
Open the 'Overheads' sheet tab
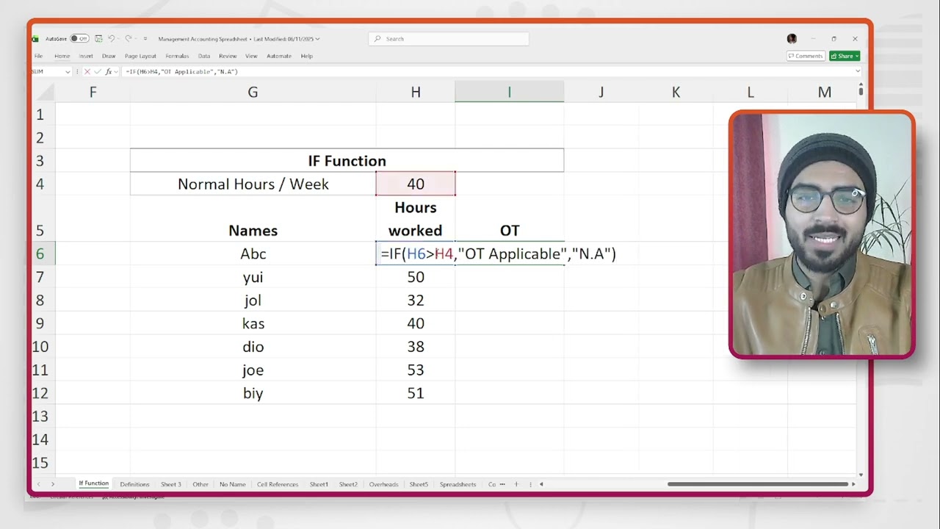pyautogui.click(x=383, y=484)
